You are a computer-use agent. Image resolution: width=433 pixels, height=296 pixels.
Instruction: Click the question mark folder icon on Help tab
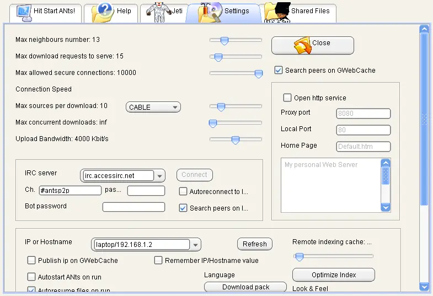coord(103,13)
